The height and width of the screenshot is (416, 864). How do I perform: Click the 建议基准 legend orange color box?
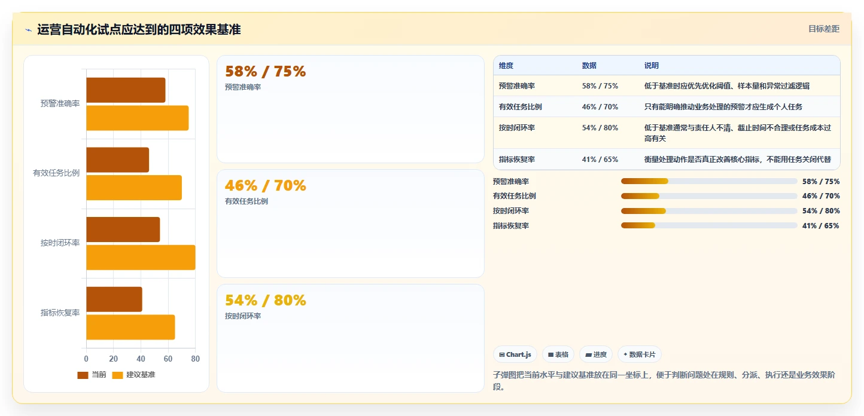click(x=118, y=375)
